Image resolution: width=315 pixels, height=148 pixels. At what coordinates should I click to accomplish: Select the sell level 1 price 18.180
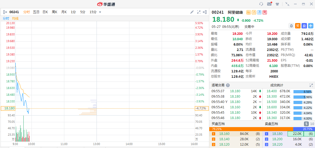coord(277,134)
